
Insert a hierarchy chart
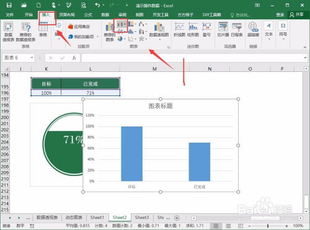[132, 24]
